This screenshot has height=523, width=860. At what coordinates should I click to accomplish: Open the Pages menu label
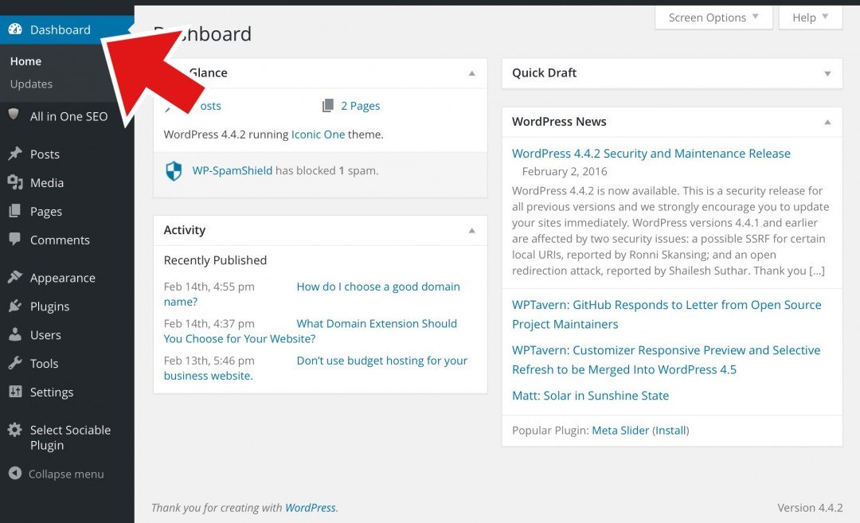tap(46, 212)
